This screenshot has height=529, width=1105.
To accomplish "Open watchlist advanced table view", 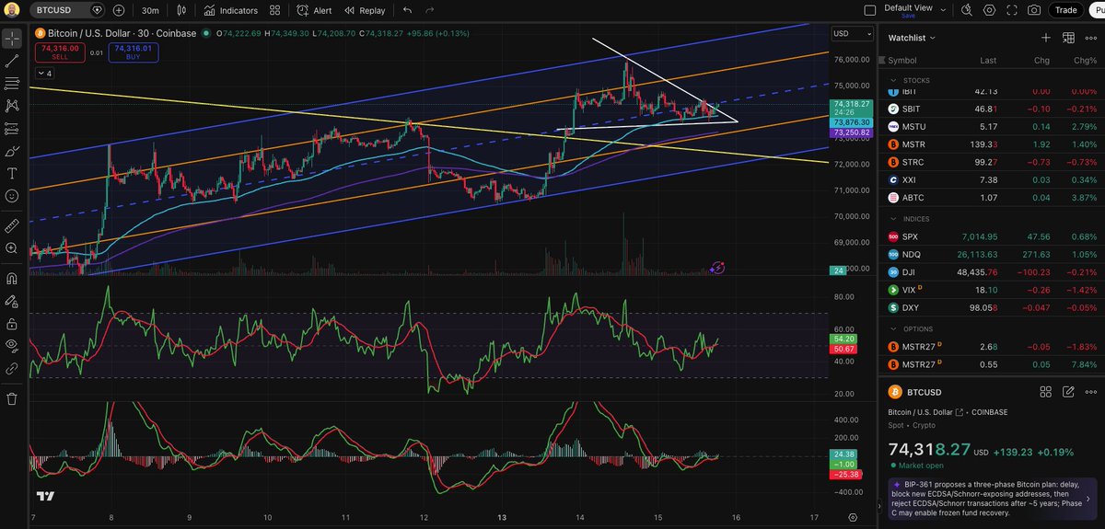I will (x=1068, y=38).
